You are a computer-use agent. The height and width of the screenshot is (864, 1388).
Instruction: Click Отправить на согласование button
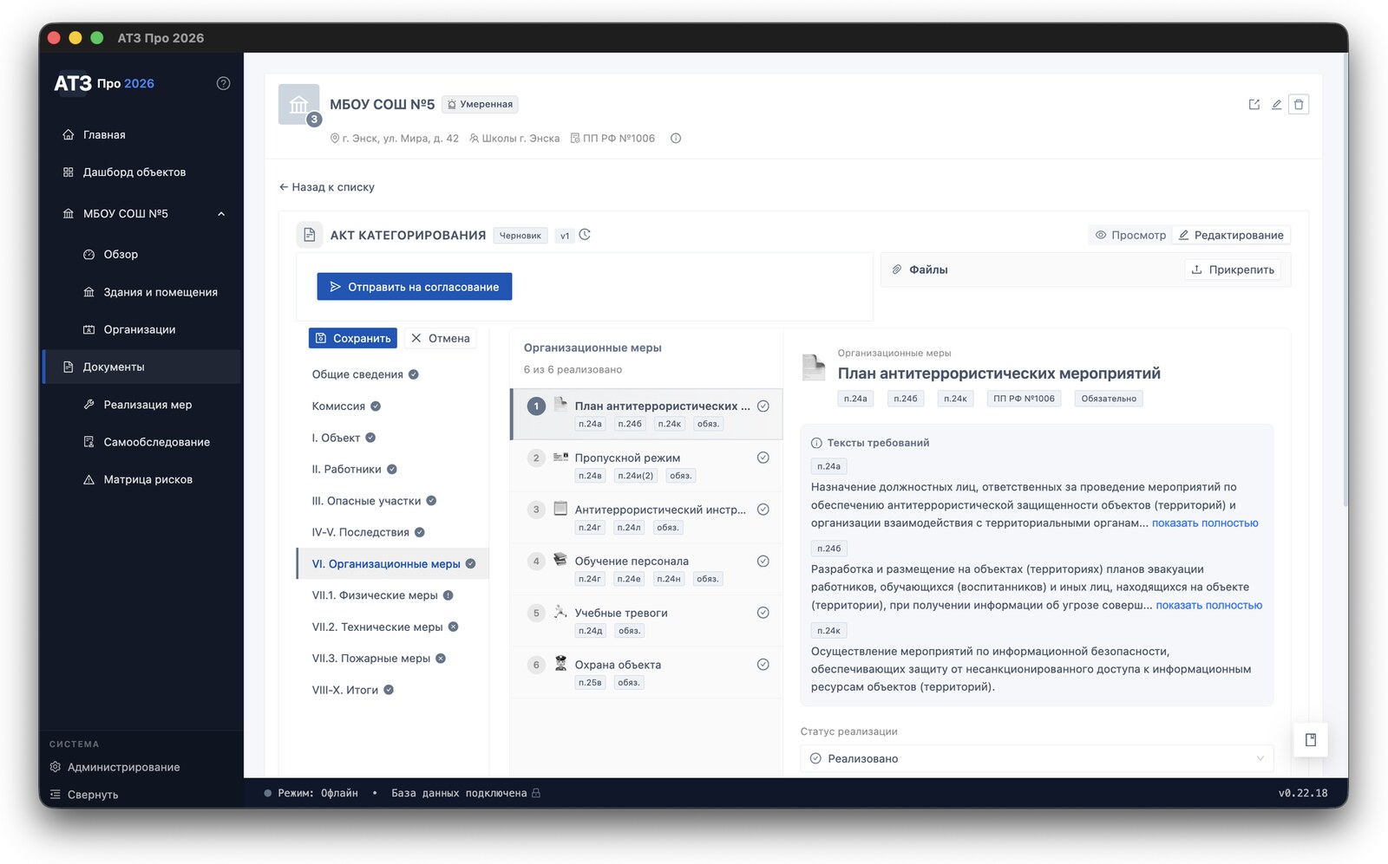pyautogui.click(x=415, y=287)
